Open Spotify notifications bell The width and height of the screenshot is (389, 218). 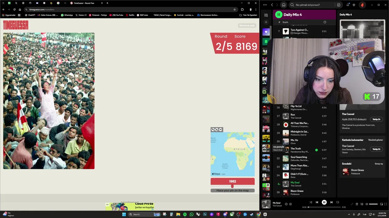point(348,5)
